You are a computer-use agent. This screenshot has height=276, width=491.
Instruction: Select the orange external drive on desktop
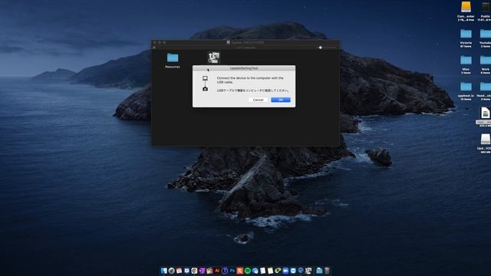(466, 7)
